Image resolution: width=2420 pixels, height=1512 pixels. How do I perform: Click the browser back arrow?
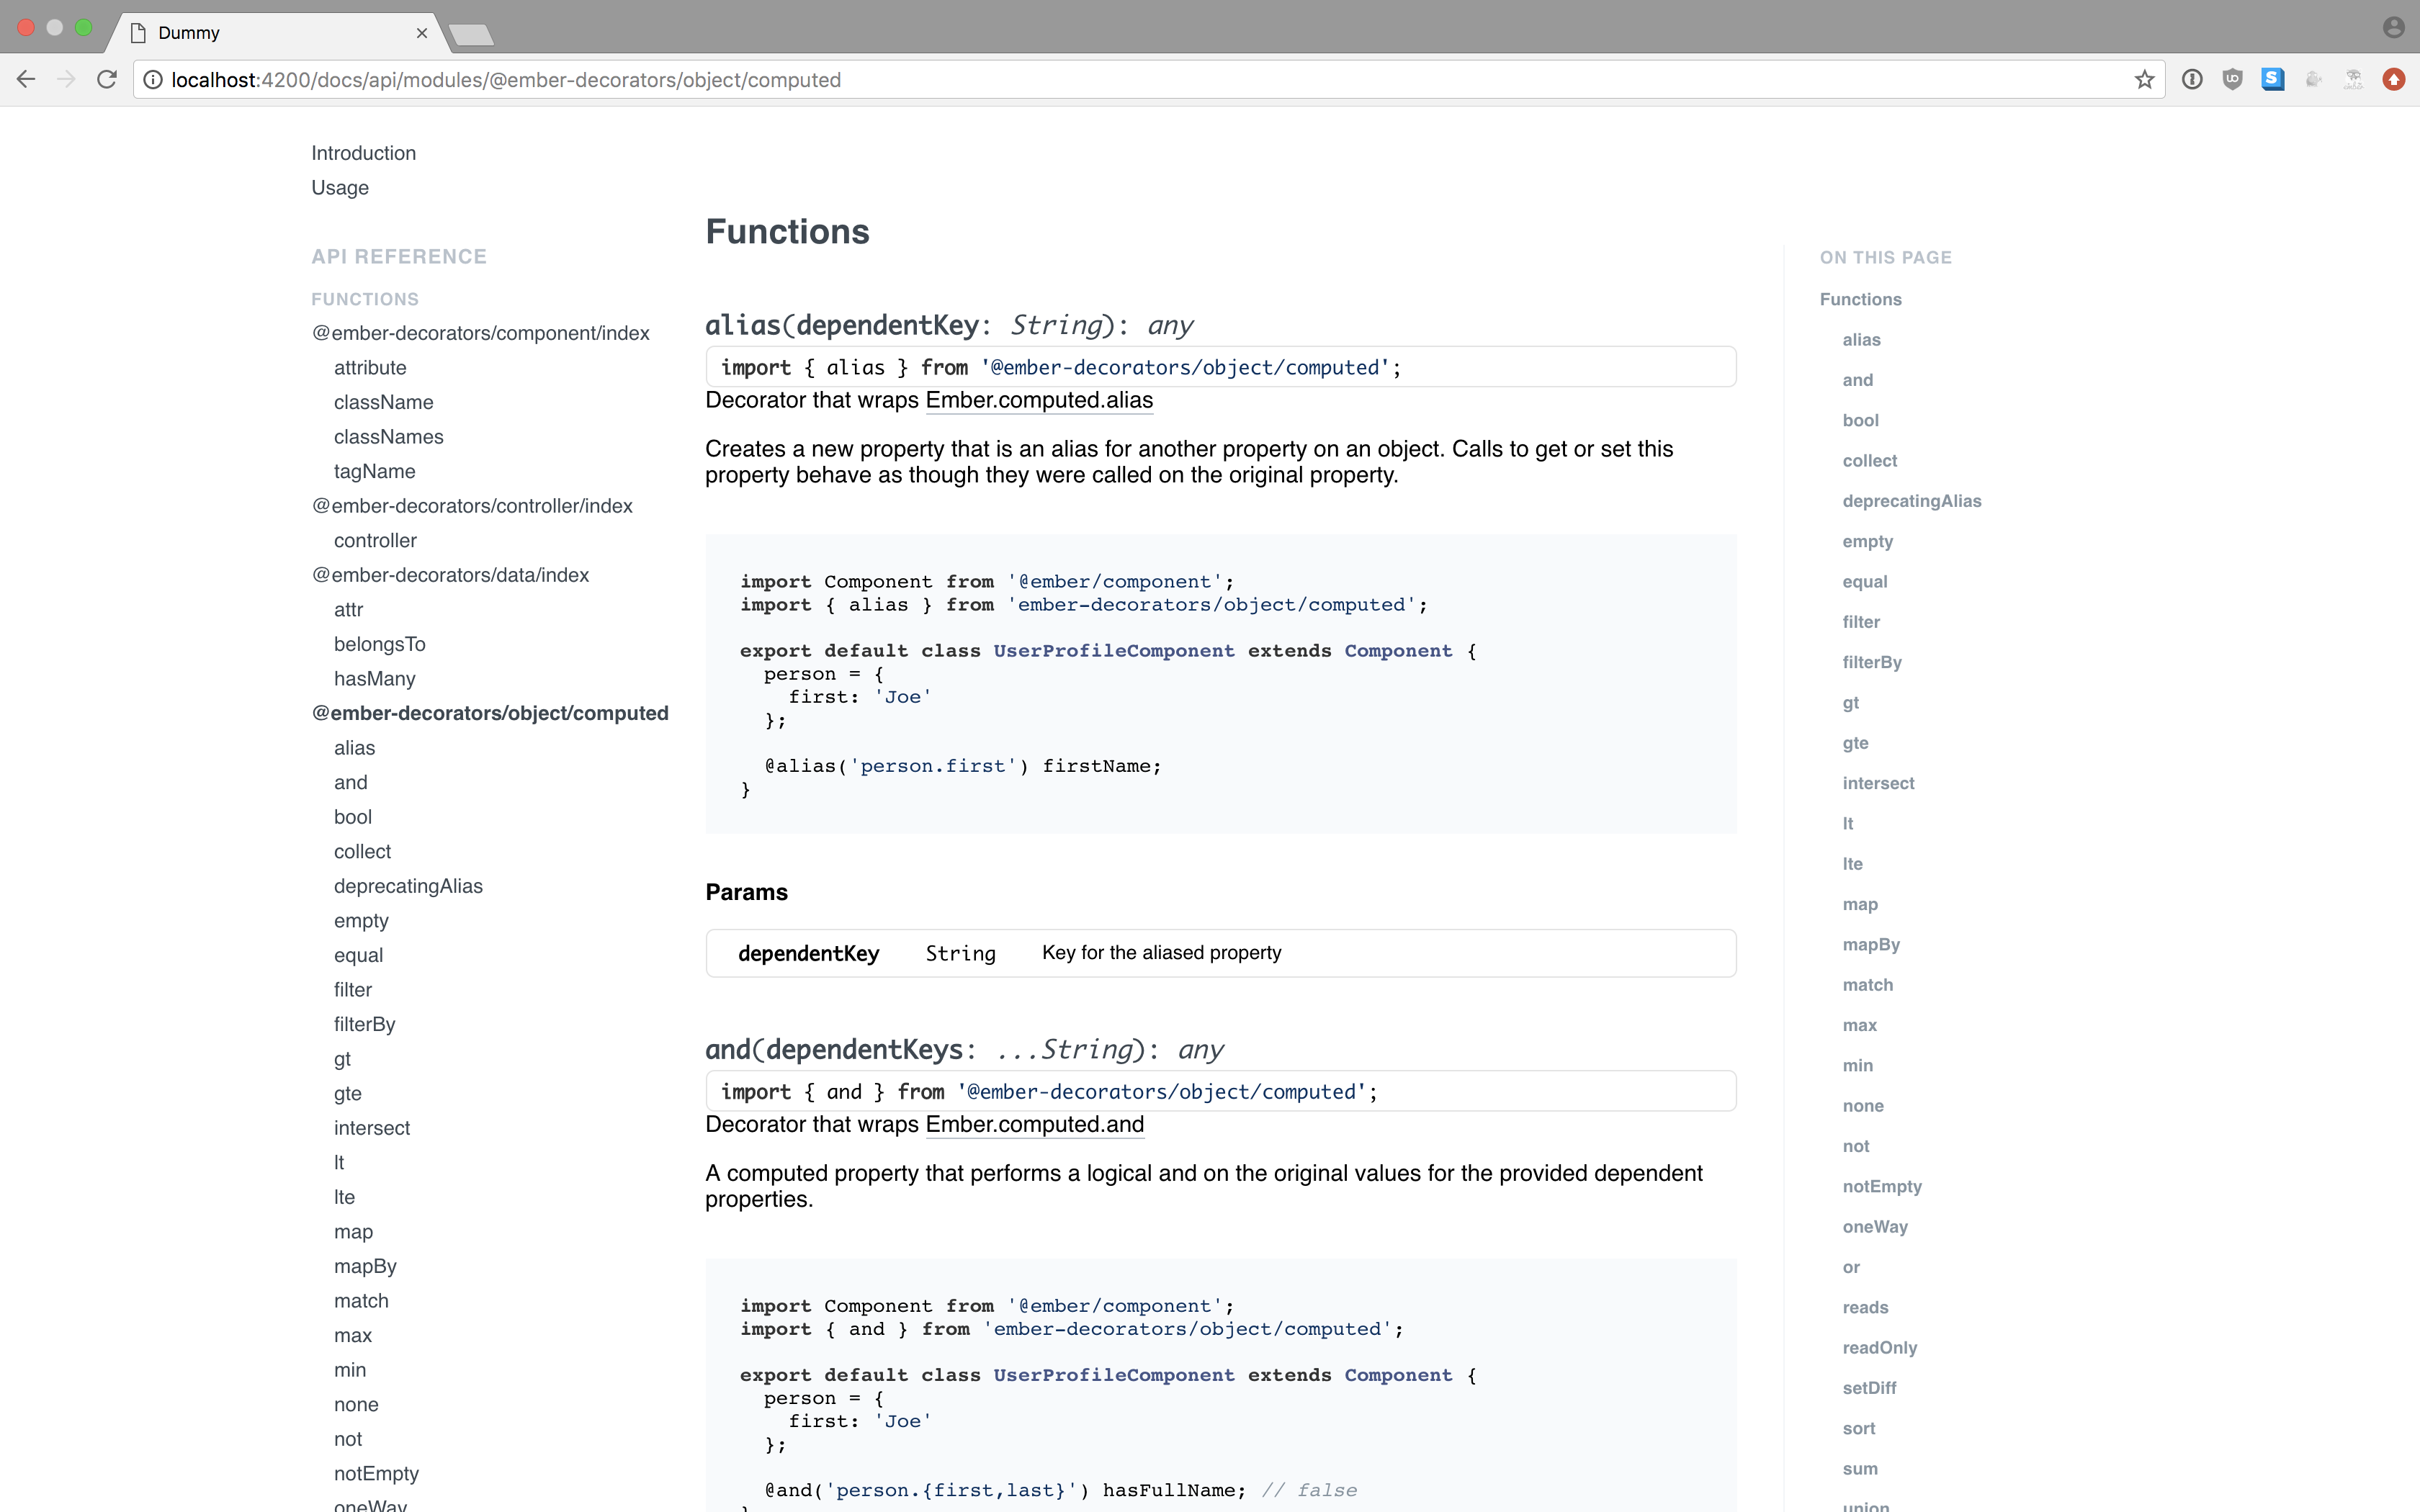pos(26,80)
